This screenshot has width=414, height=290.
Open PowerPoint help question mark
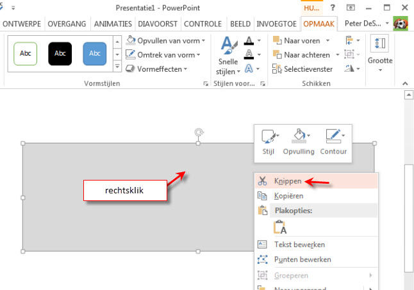(333, 8)
